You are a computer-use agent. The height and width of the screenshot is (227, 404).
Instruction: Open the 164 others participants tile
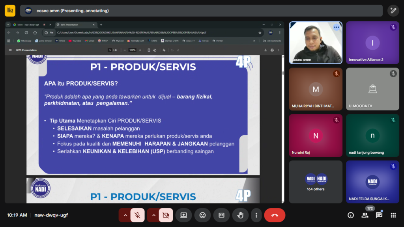pyautogui.click(x=316, y=182)
